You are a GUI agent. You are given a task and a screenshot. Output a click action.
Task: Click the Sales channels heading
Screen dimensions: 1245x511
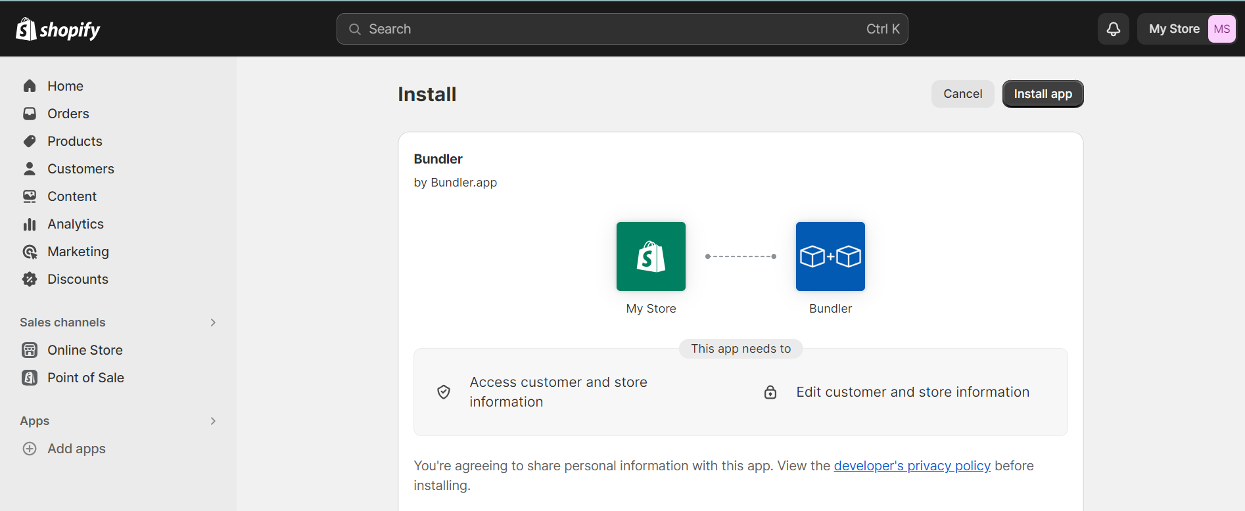62,322
